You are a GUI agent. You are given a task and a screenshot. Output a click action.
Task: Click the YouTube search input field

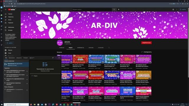[92, 9]
